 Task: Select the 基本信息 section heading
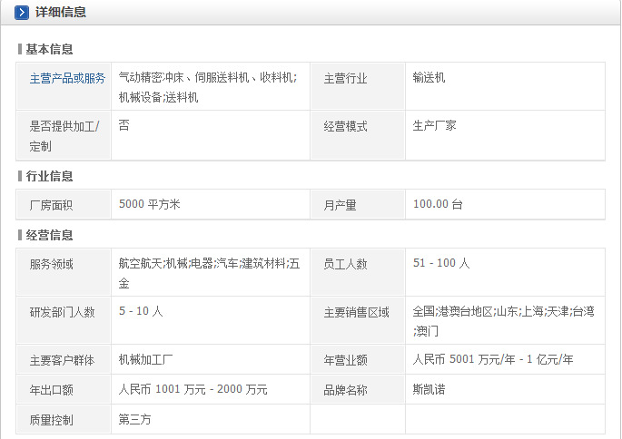tap(49, 49)
